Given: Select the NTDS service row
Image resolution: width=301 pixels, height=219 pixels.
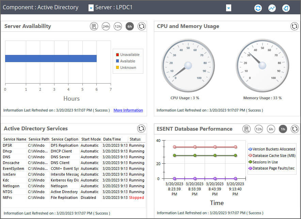Looking at the screenshot, I should tap(74, 192).
